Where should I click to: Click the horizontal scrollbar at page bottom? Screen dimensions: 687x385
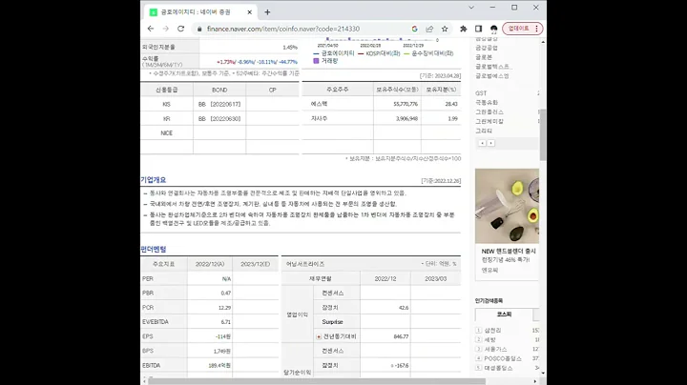click(317, 381)
